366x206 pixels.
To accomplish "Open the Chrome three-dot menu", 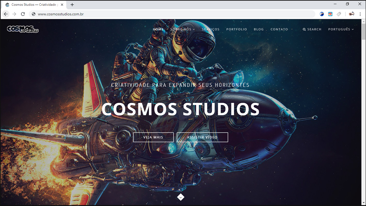I will pos(360,14).
